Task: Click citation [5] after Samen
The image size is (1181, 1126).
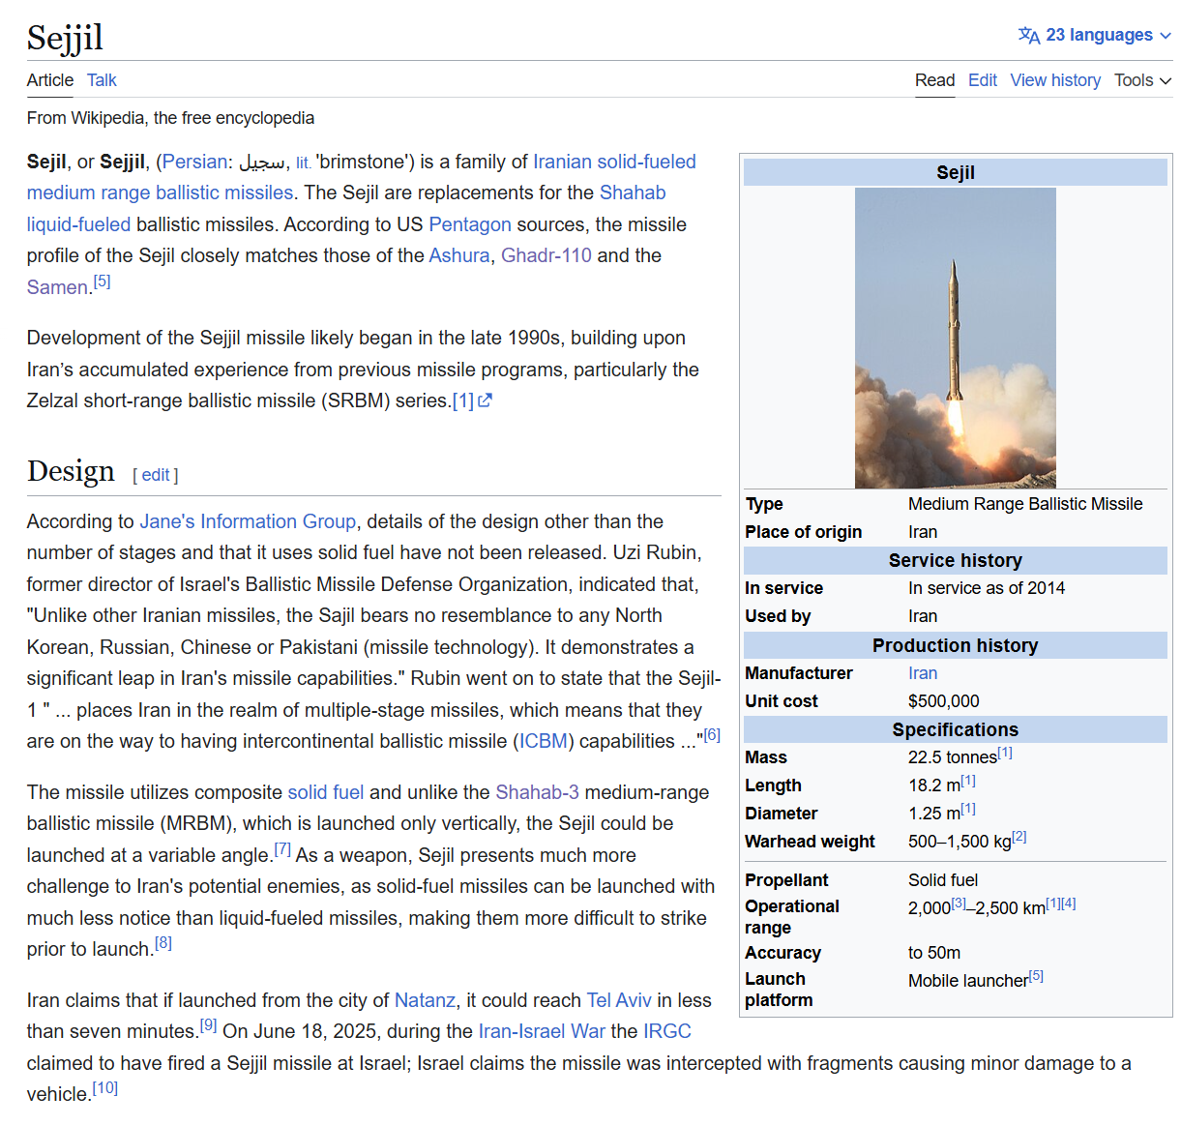Action: click(x=102, y=281)
